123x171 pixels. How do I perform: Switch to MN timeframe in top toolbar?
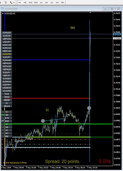pos(62,2)
